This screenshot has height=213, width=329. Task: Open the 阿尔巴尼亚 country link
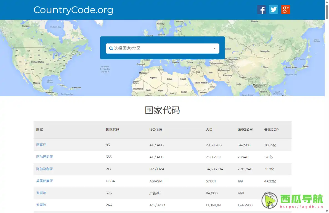click(44, 157)
